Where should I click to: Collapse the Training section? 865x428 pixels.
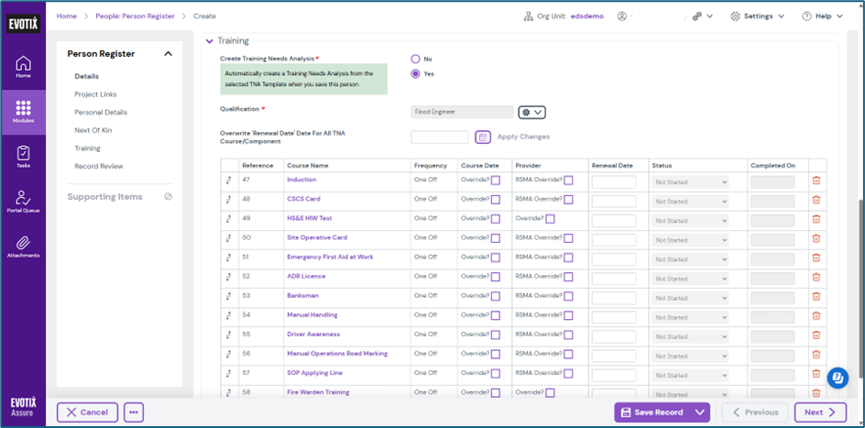(x=209, y=40)
